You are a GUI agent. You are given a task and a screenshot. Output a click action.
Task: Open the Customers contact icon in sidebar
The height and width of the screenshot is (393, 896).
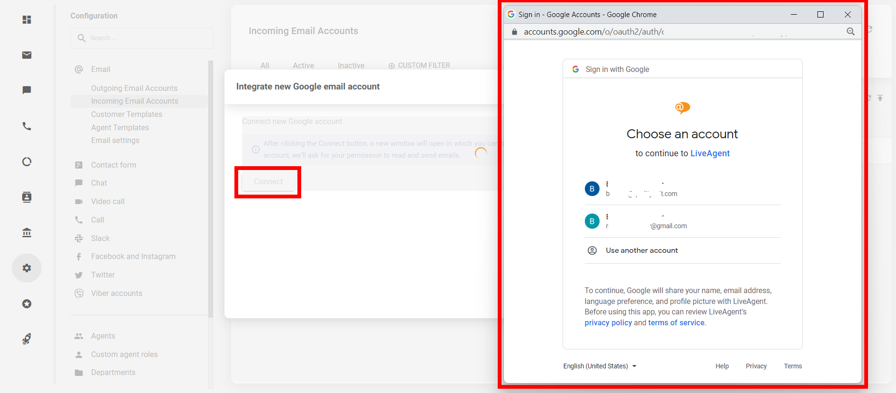27,197
